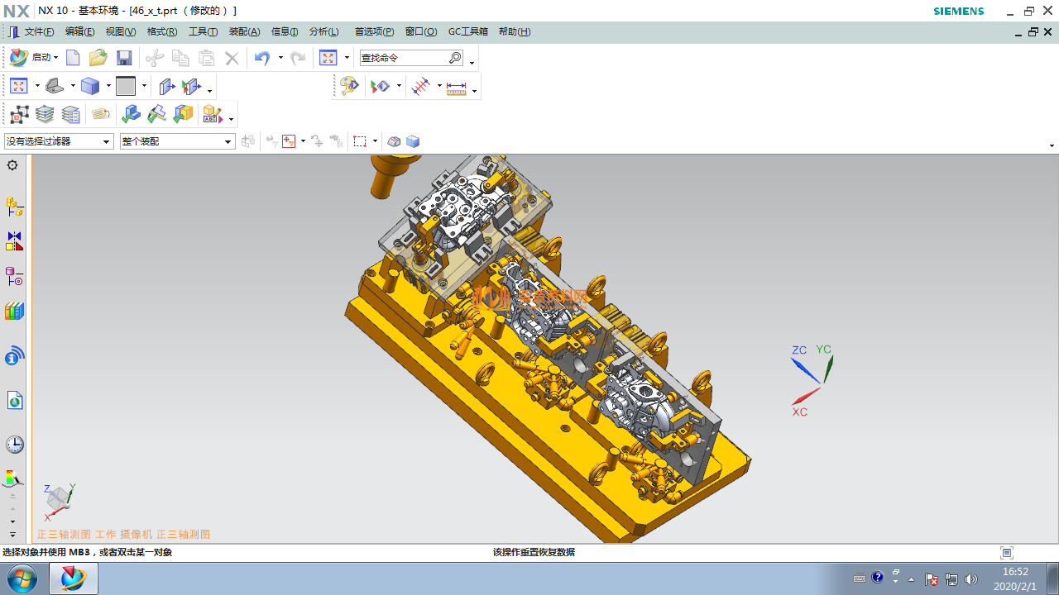
Task: Click the Undo arrow icon
Action: tap(262, 58)
